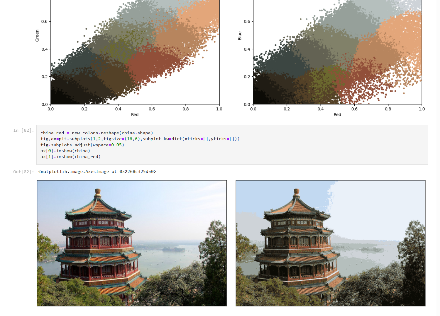
Task: Click the ax[0].imshow(china) code line
Action: click(65, 151)
